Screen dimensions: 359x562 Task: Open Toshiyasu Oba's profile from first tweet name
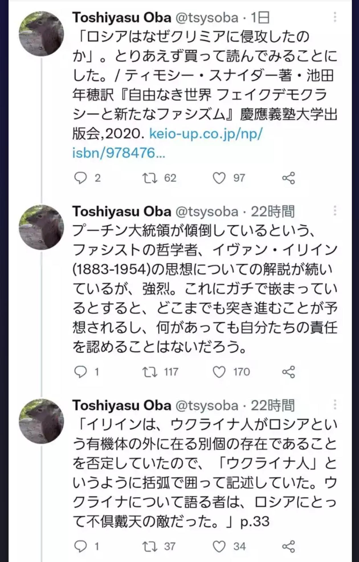click(122, 18)
